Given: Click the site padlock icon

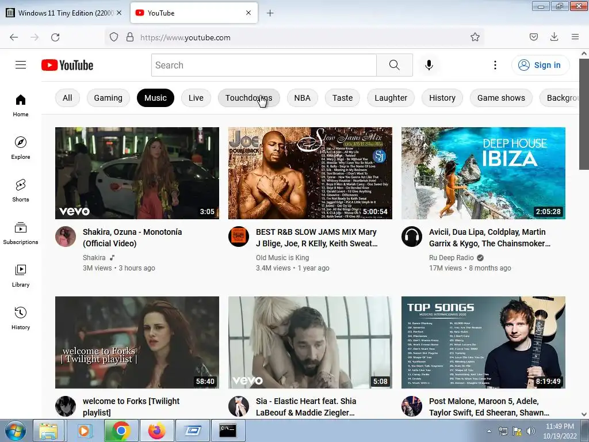Looking at the screenshot, I should click(x=130, y=37).
